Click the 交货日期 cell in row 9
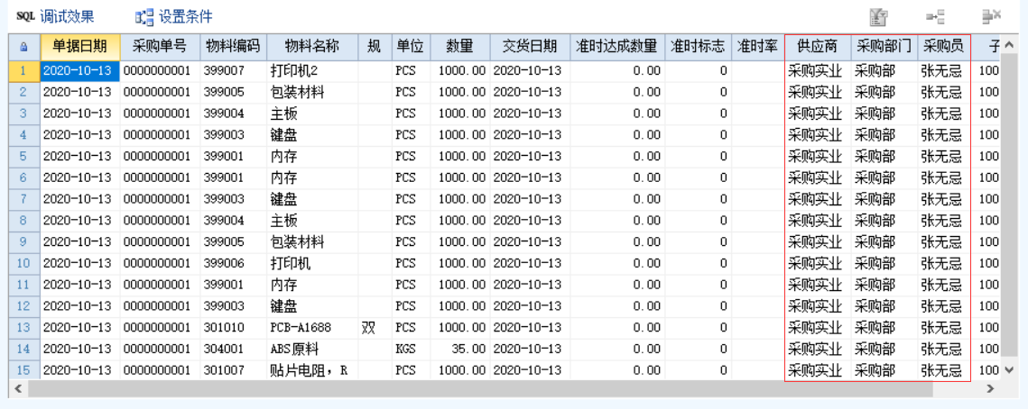Viewport: 1028px width, 409px height. 530,242
